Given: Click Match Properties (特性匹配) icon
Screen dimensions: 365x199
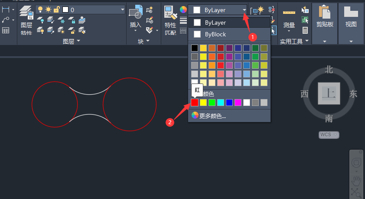Looking at the screenshot, I should (x=171, y=12).
